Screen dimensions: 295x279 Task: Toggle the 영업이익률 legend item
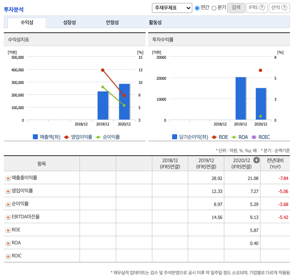78,137
